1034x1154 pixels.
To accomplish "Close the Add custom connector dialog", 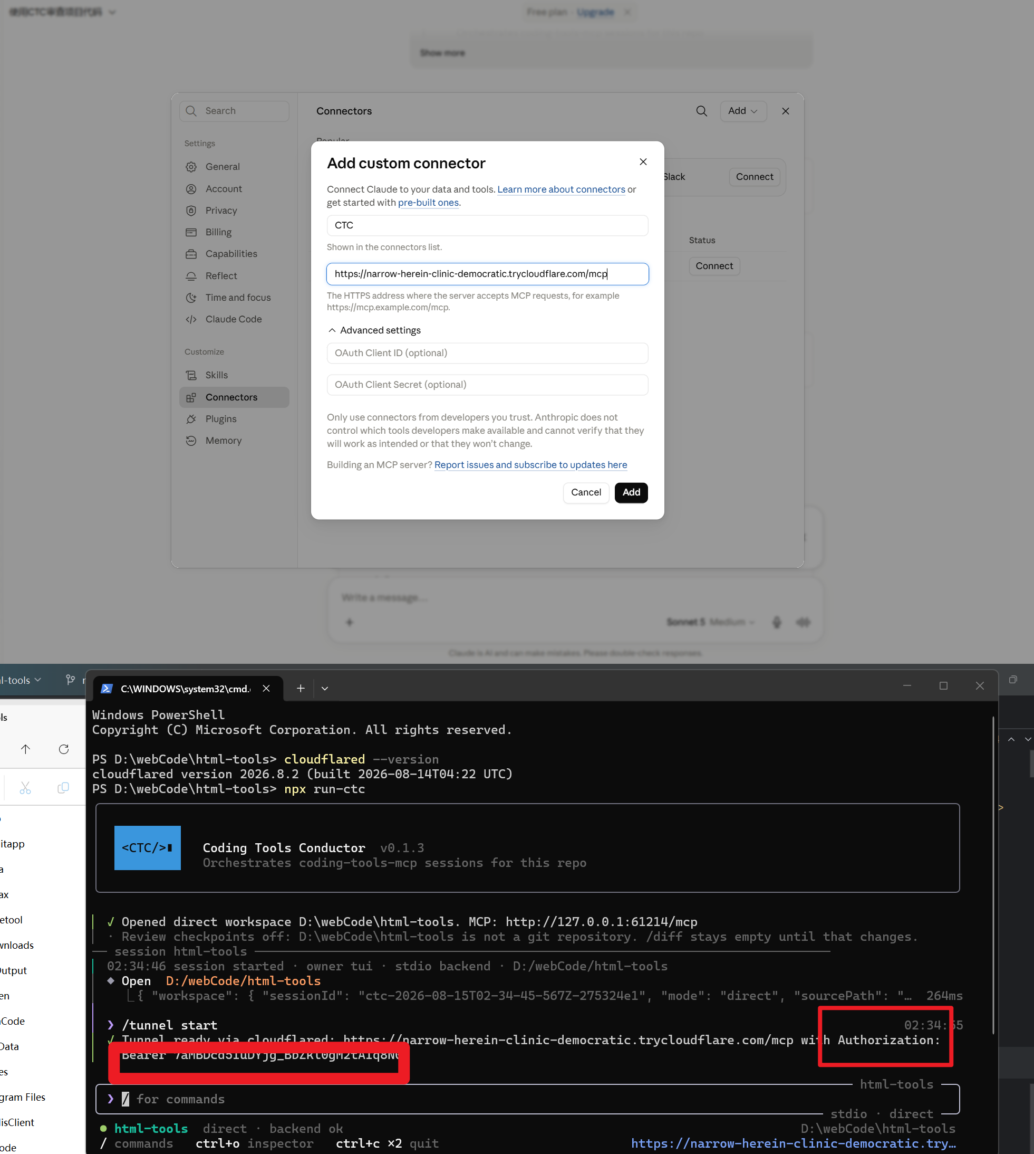I will pyautogui.click(x=643, y=162).
